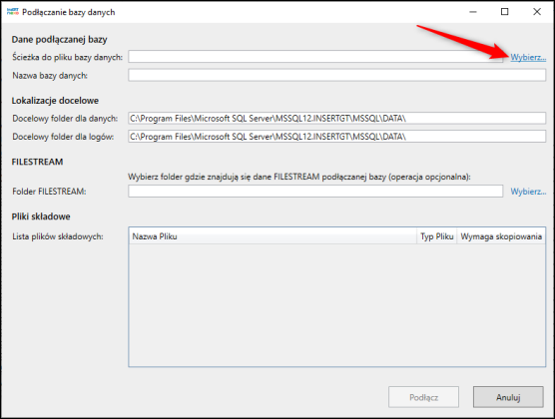
Task: Edit the Docelowy folder dla logów field
Action: click(x=336, y=137)
